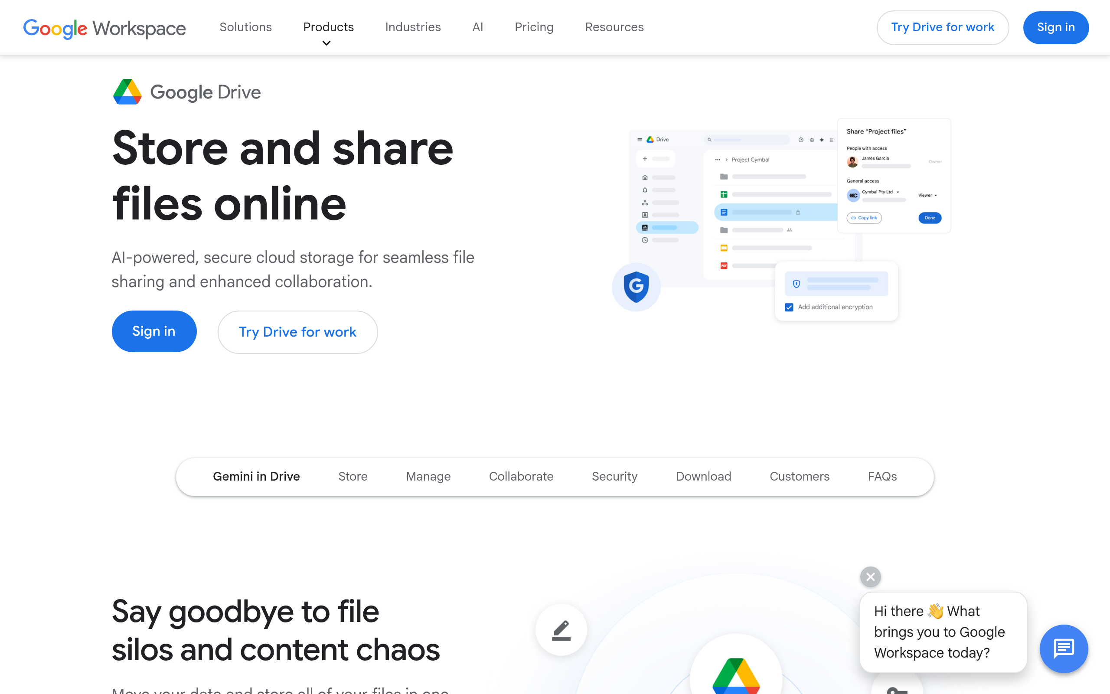Viewport: 1110px width, 694px height.
Task: Click the Google Drive triangle logo
Action: [128, 92]
